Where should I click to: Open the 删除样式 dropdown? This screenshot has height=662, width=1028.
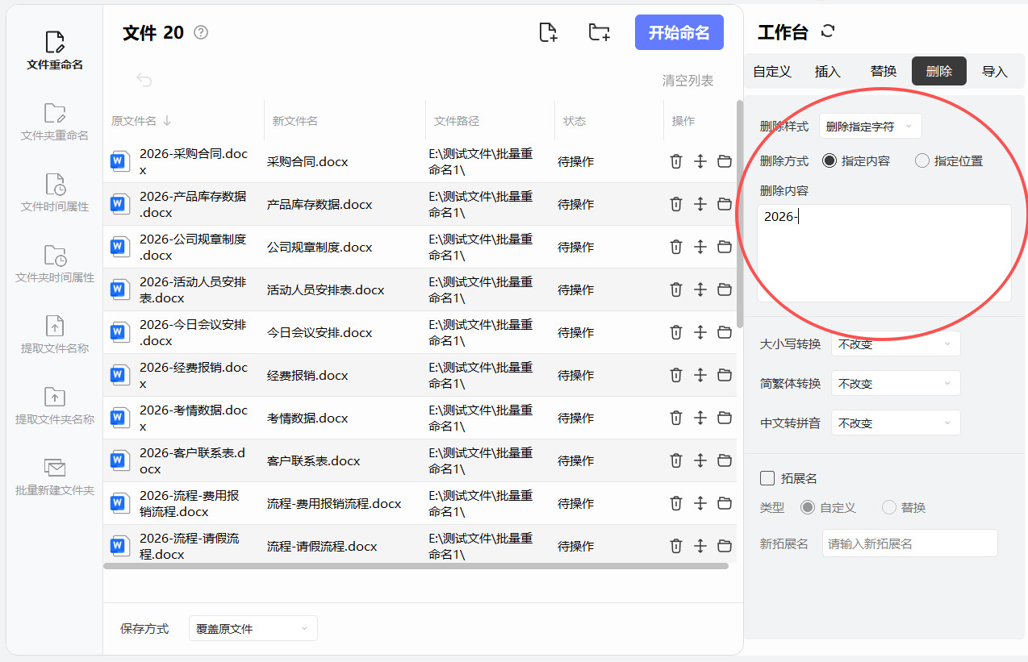tap(870, 127)
